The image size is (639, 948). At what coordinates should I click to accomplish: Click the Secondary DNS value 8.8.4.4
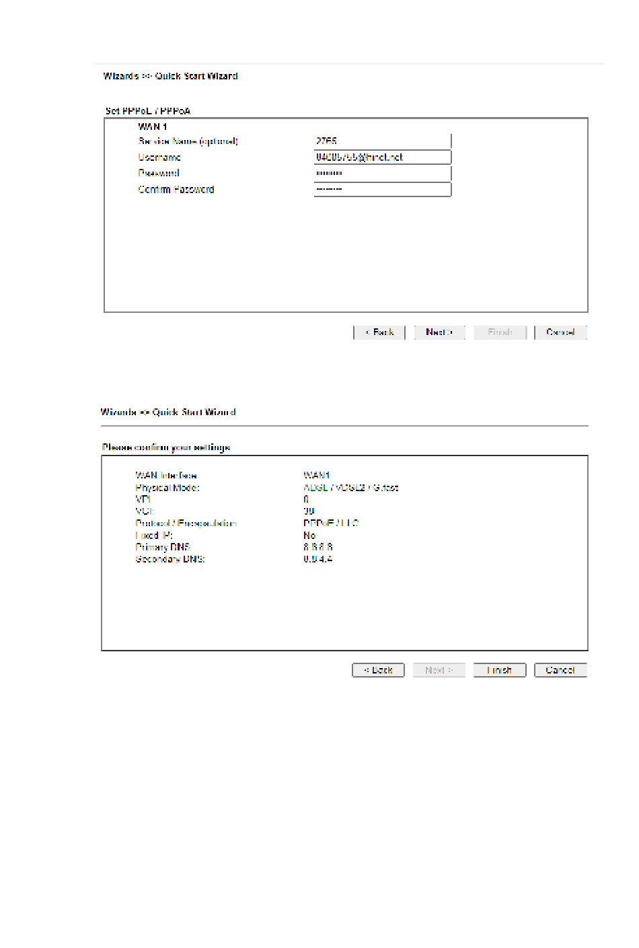pos(317,559)
